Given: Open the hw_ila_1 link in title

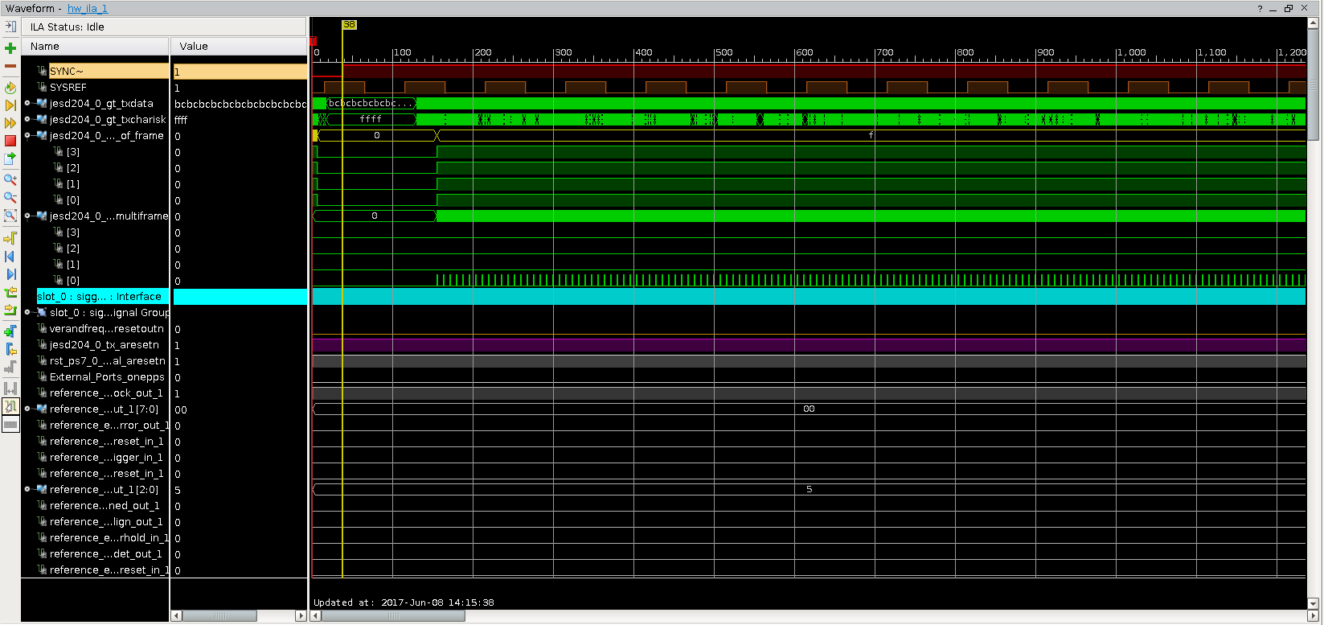Looking at the screenshot, I should (88, 8).
